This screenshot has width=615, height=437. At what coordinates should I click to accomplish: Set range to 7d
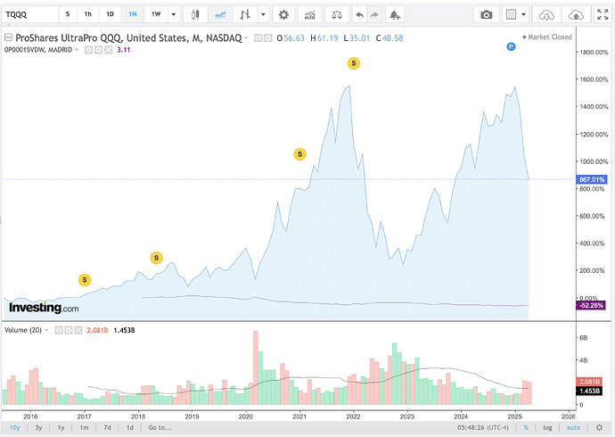pyautogui.click(x=107, y=427)
